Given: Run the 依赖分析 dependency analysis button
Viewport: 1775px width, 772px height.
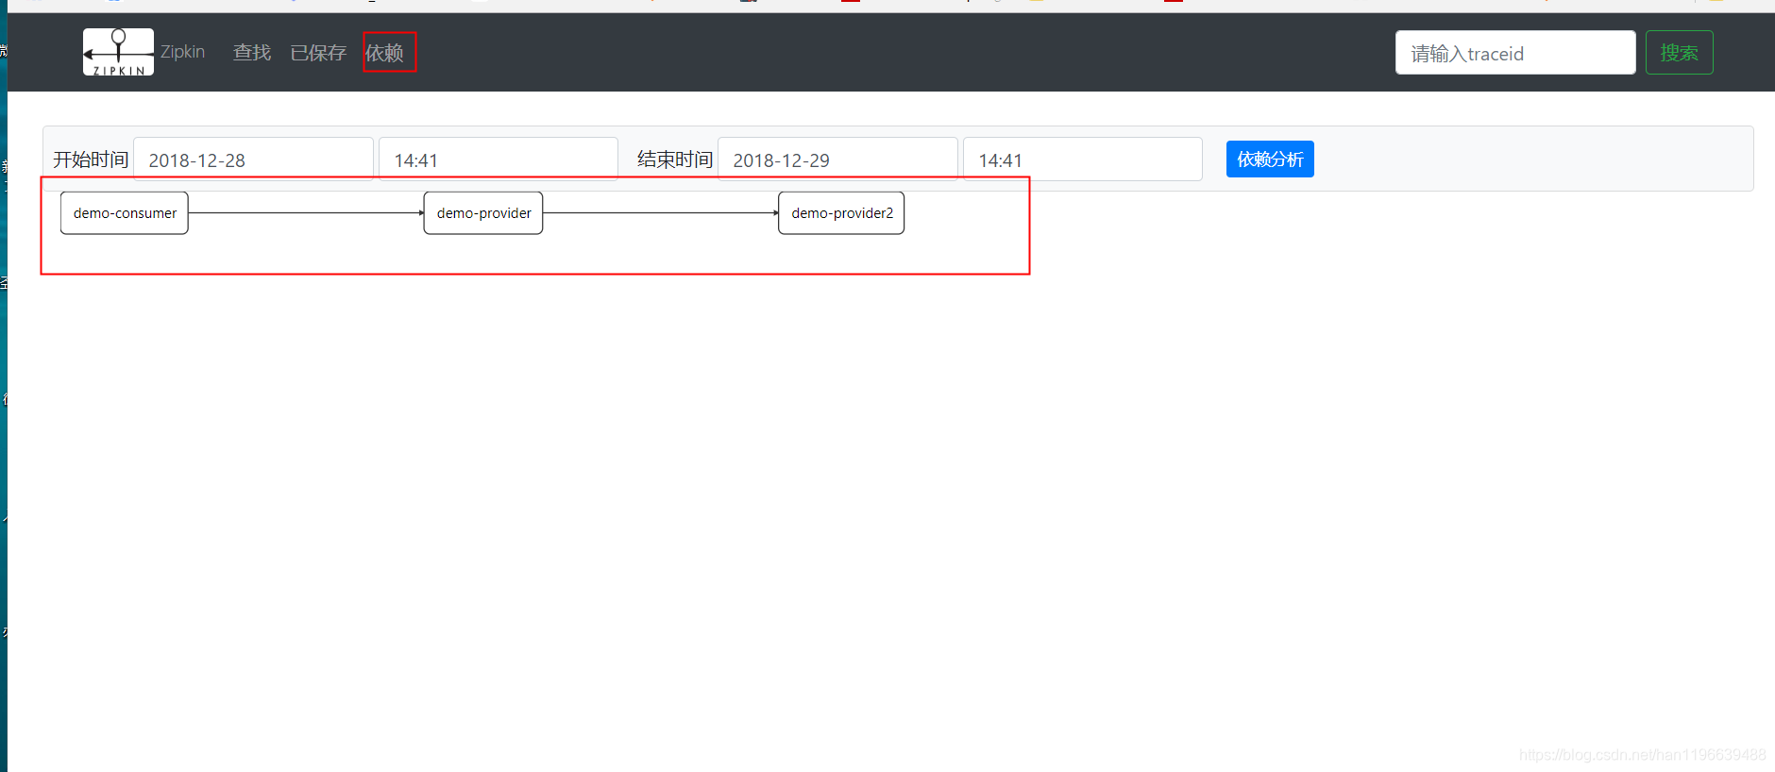Looking at the screenshot, I should [x=1270, y=159].
